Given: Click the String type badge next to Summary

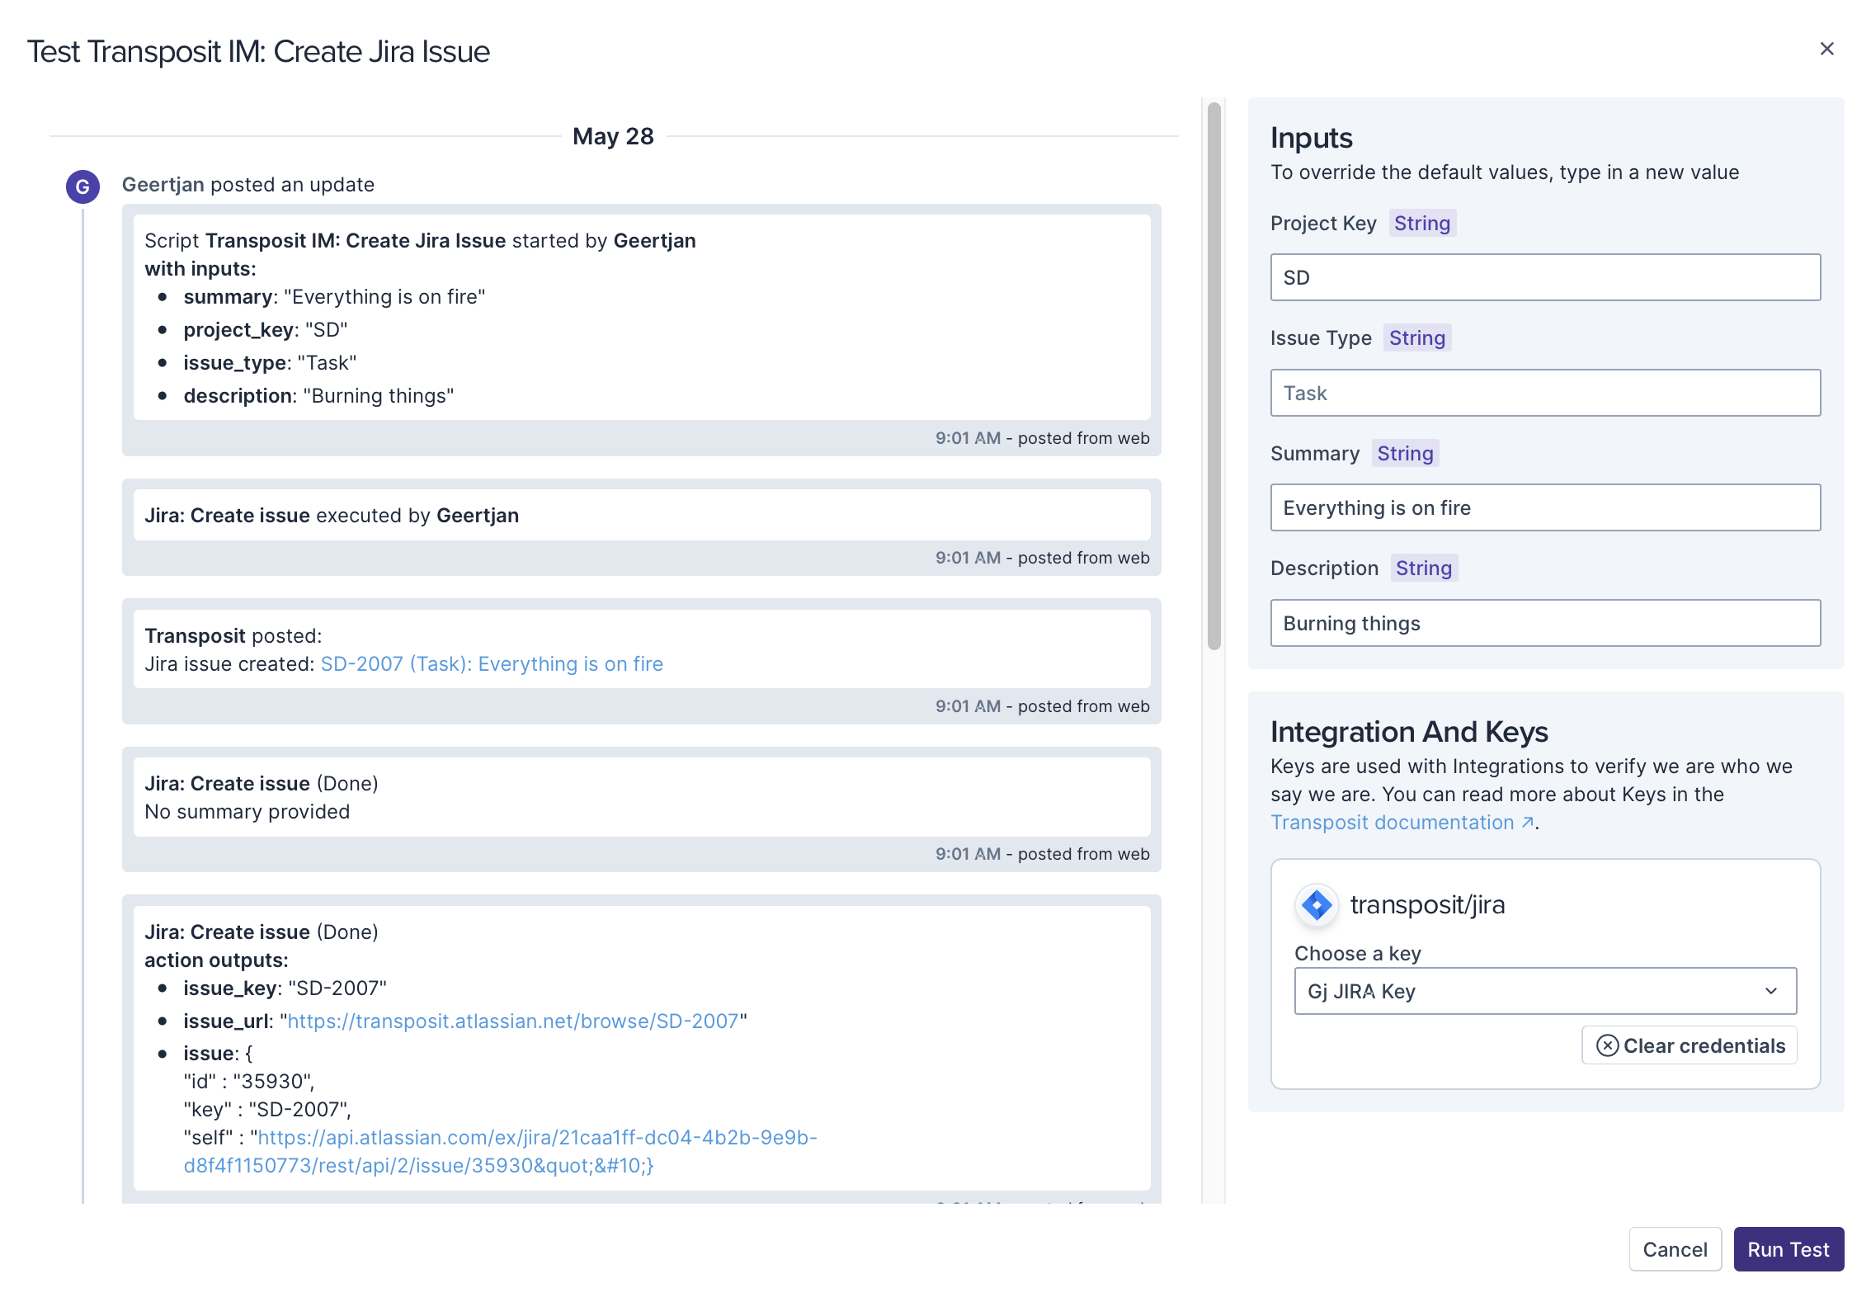Looking at the screenshot, I should coord(1405,453).
